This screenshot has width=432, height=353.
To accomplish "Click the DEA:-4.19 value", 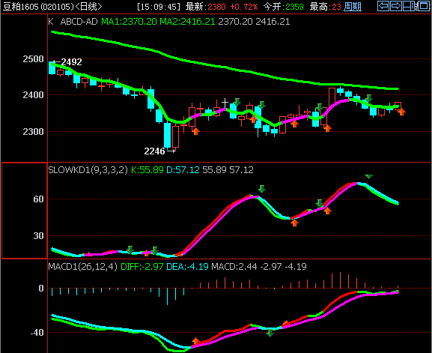I will coord(187,266).
